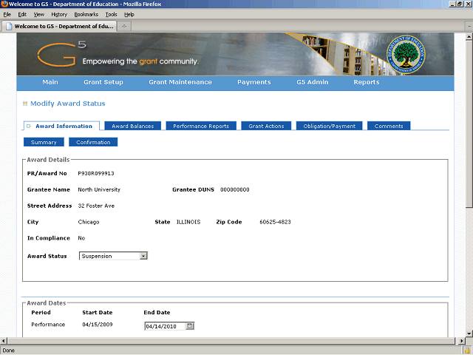Click the page icon on the browser tab
This screenshot has height=355, width=473.
(x=9, y=27)
